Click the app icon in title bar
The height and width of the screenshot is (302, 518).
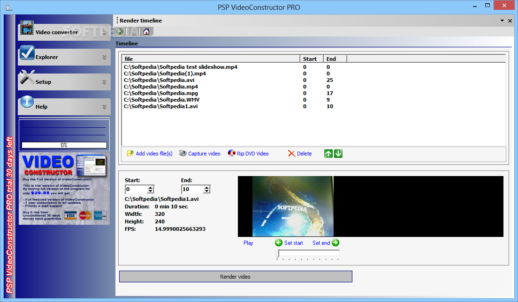pyautogui.click(x=8, y=7)
